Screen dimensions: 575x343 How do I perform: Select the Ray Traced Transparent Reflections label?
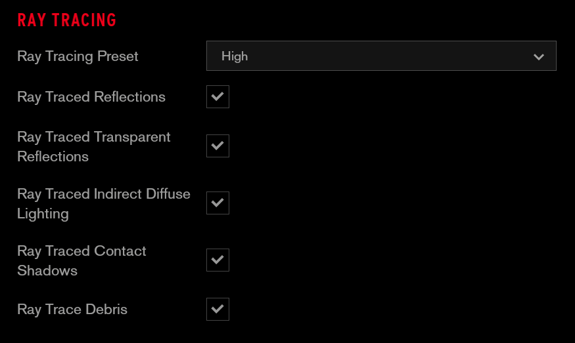(x=93, y=146)
